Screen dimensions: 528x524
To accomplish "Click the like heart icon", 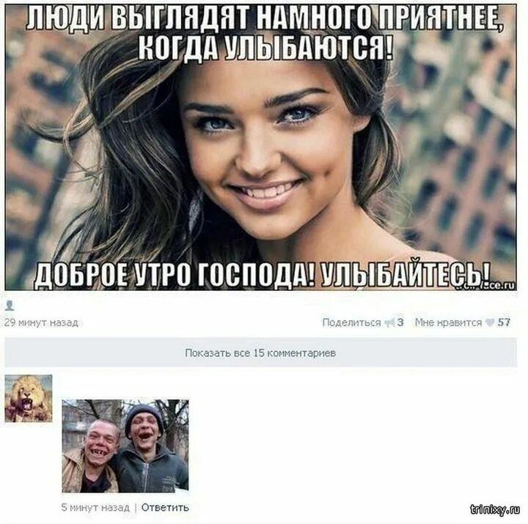I will tap(490, 322).
